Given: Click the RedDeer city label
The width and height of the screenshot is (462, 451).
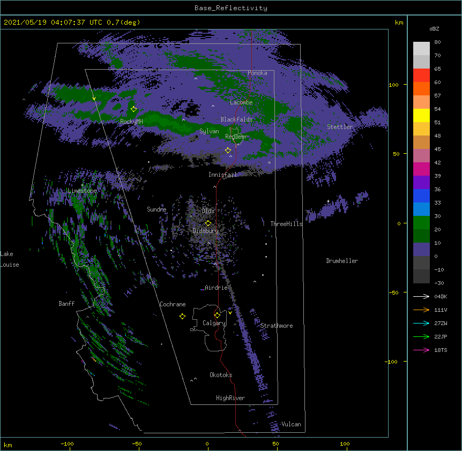Looking at the screenshot, I should pos(236,137).
